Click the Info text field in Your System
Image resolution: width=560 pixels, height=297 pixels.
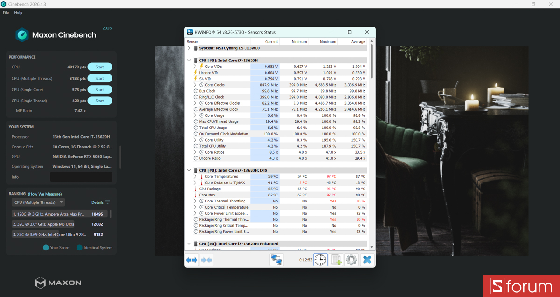81,177
